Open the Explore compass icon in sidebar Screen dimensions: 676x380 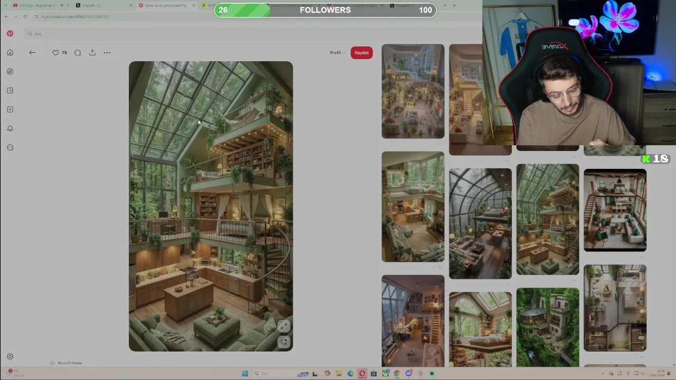click(x=10, y=71)
